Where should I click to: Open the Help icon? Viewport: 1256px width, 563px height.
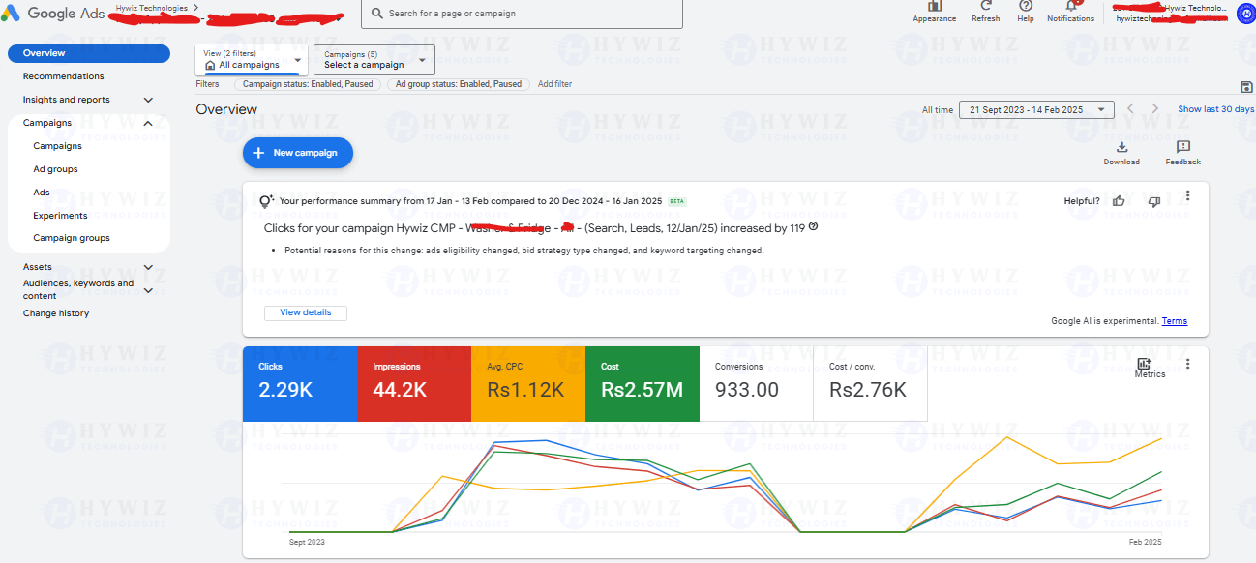click(1026, 6)
